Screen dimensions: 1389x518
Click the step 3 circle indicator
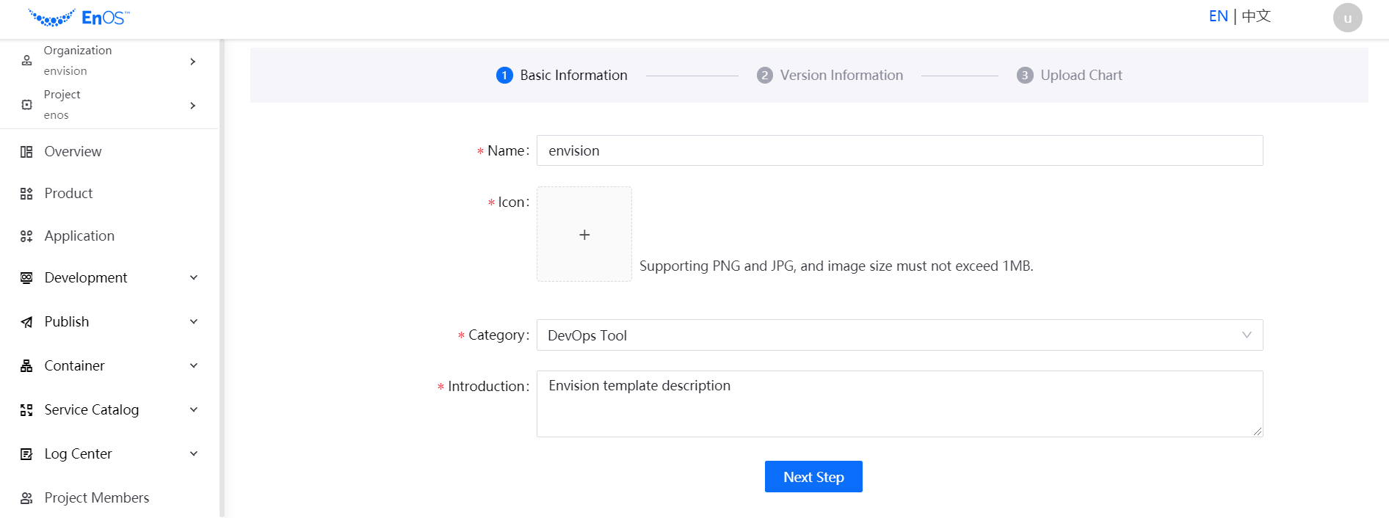[x=1025, y=76]
